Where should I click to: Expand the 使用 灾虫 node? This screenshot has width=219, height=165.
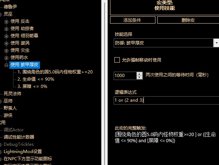(x=7, y=50)
